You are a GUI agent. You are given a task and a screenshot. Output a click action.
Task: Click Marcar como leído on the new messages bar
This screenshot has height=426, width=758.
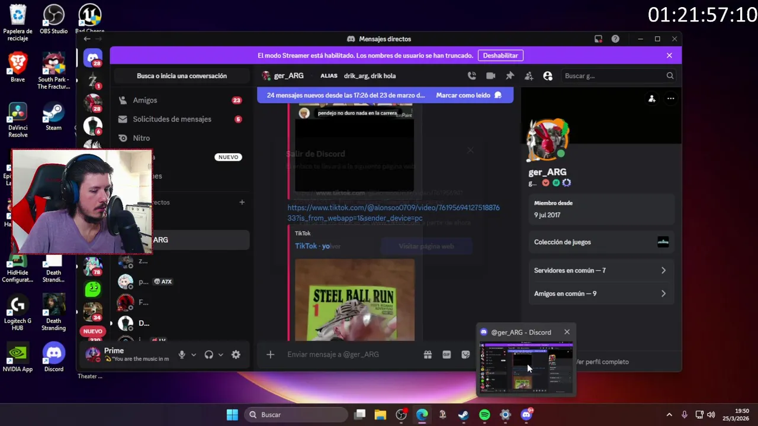pos(468,95)
